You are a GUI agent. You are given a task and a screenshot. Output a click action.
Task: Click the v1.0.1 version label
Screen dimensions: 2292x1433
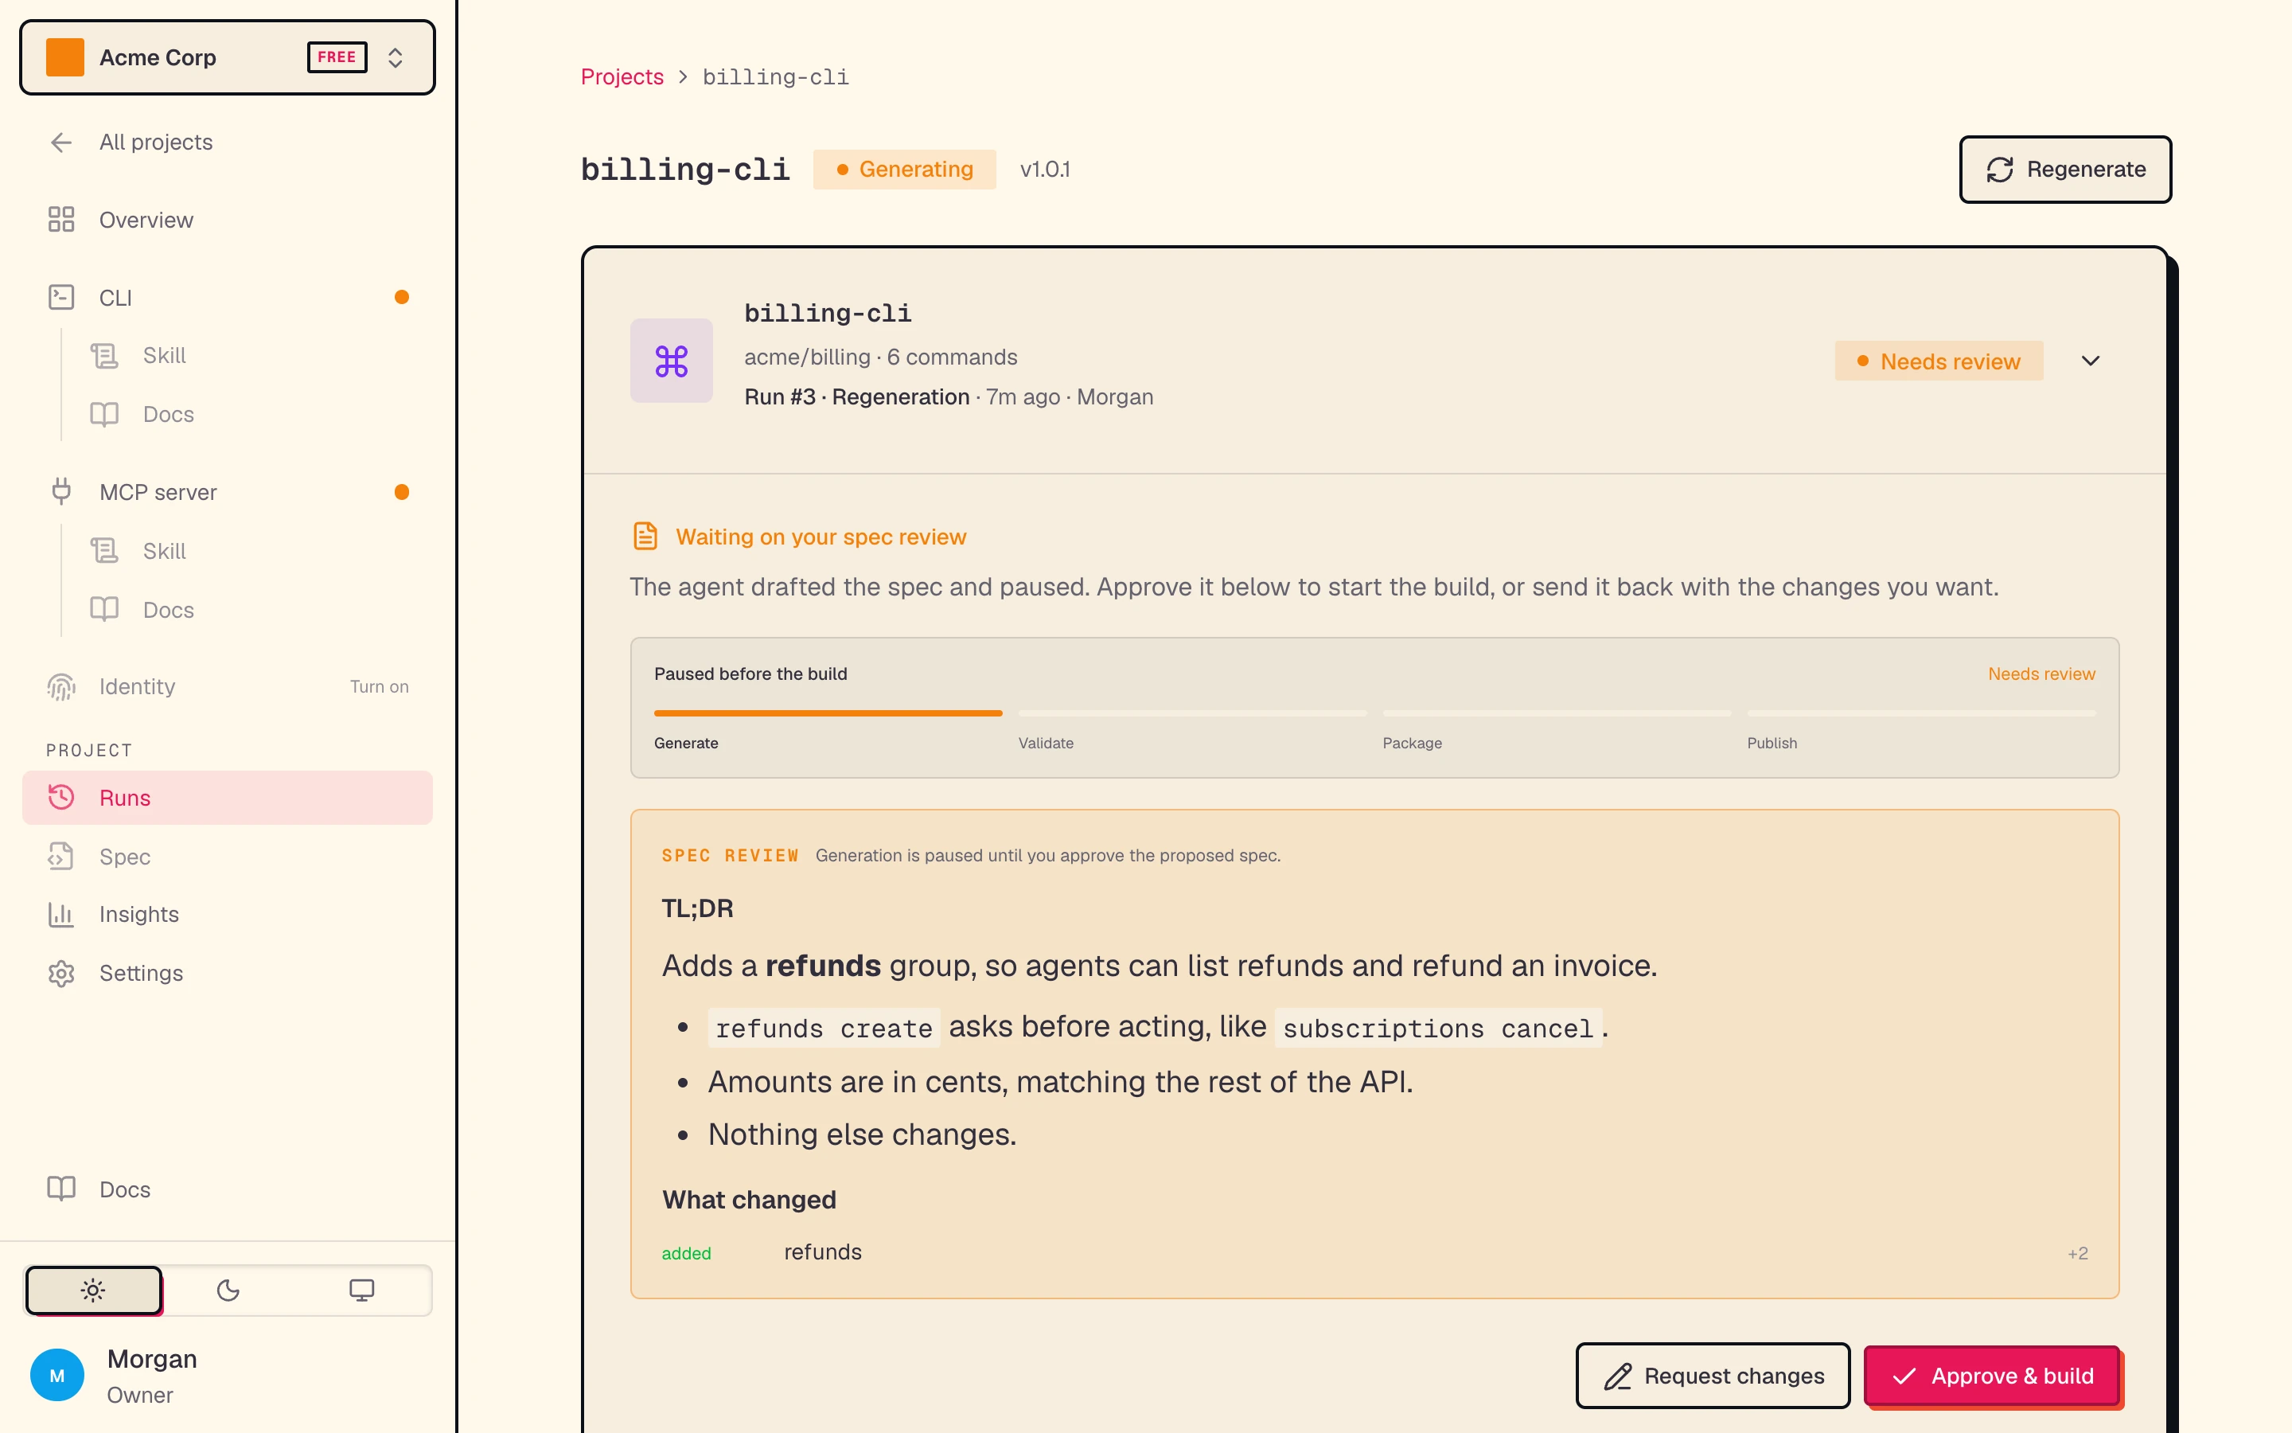point(1045,170)
